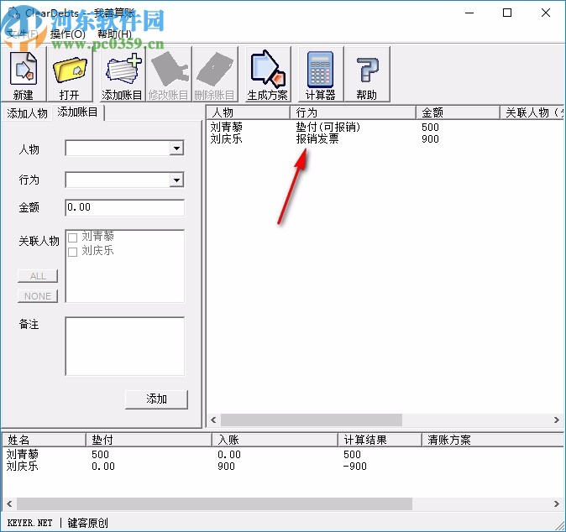Generate a plan with the 生成方案 icon
Screen dimensions: 566x532
[x=268, y=75]
